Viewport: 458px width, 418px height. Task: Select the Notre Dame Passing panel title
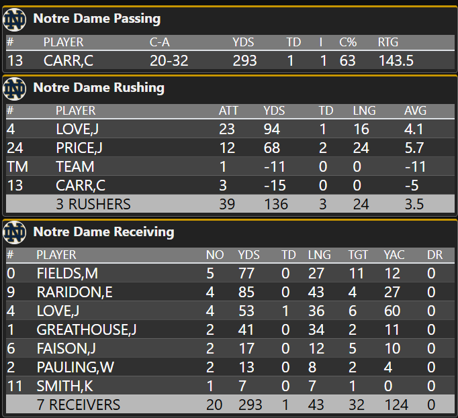pyautogui.click(x=97, y=19)
